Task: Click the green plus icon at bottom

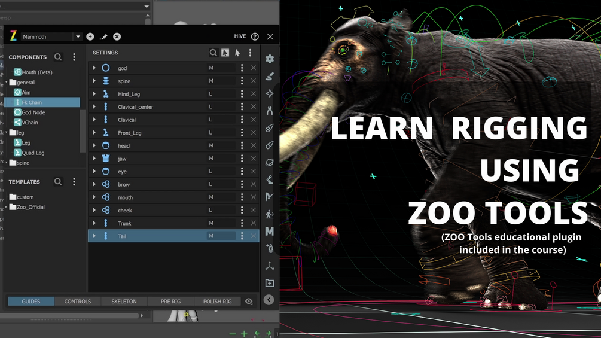Action: (244, 334)
